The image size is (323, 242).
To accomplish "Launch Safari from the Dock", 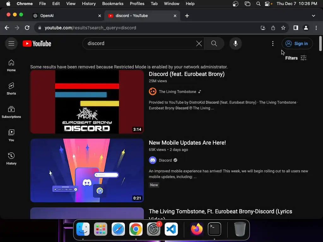I will 118,229.
